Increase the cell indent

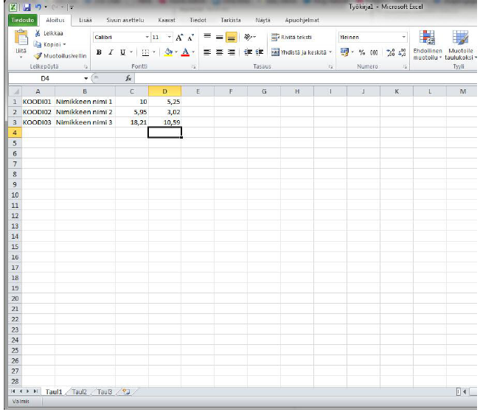pos(260,52)
